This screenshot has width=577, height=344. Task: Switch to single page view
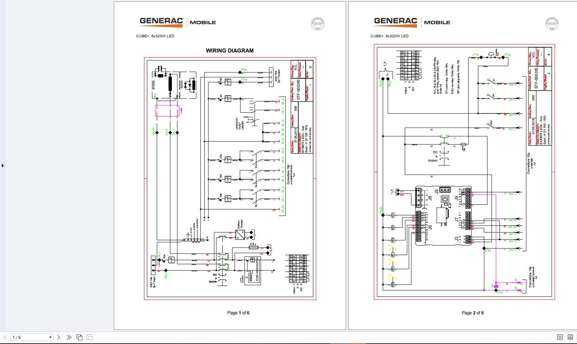560,337
